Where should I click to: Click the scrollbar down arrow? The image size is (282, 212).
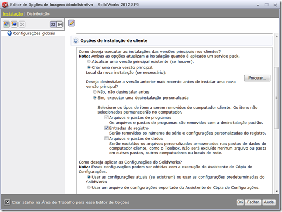277,192
